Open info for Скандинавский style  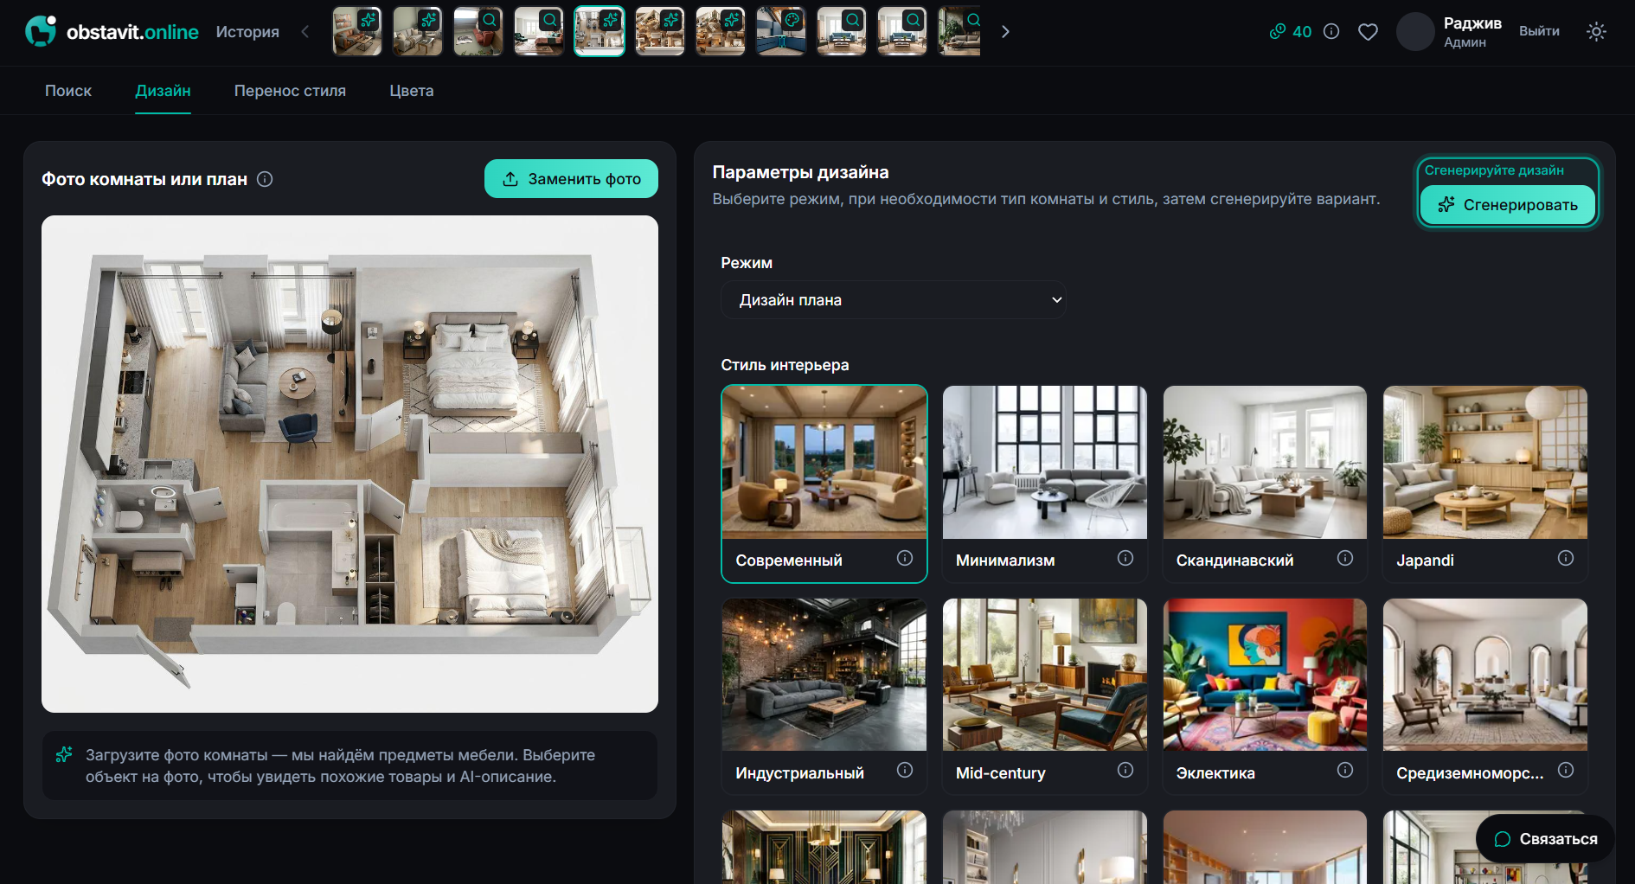[x=1345, y=558]
